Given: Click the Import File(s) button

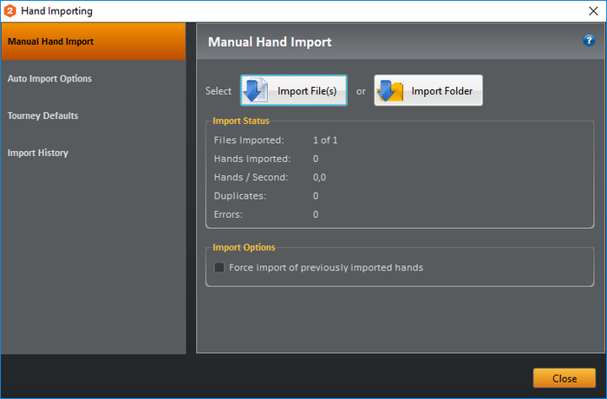Looking at the screenshot, I should (x=293, y=90).
